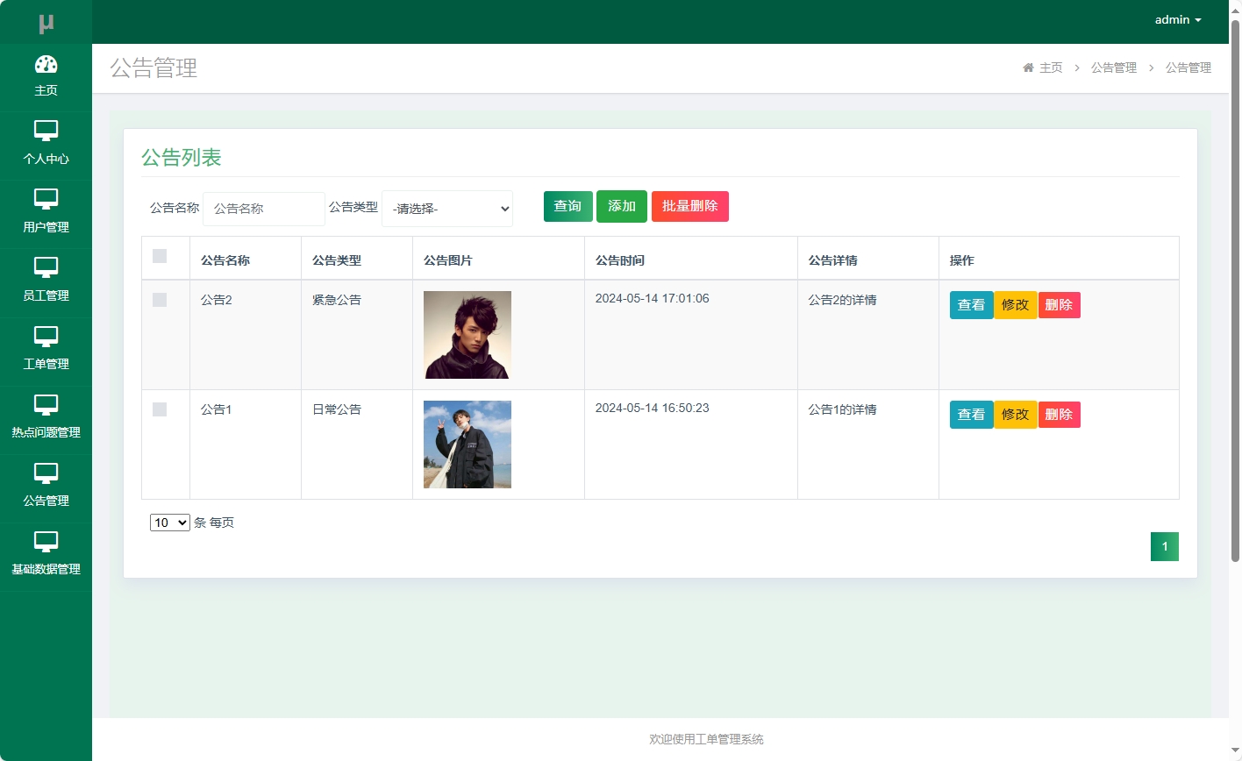
Task: Select page 1 in pagination
Action: pyautogui.click(x=1164, y=545)
